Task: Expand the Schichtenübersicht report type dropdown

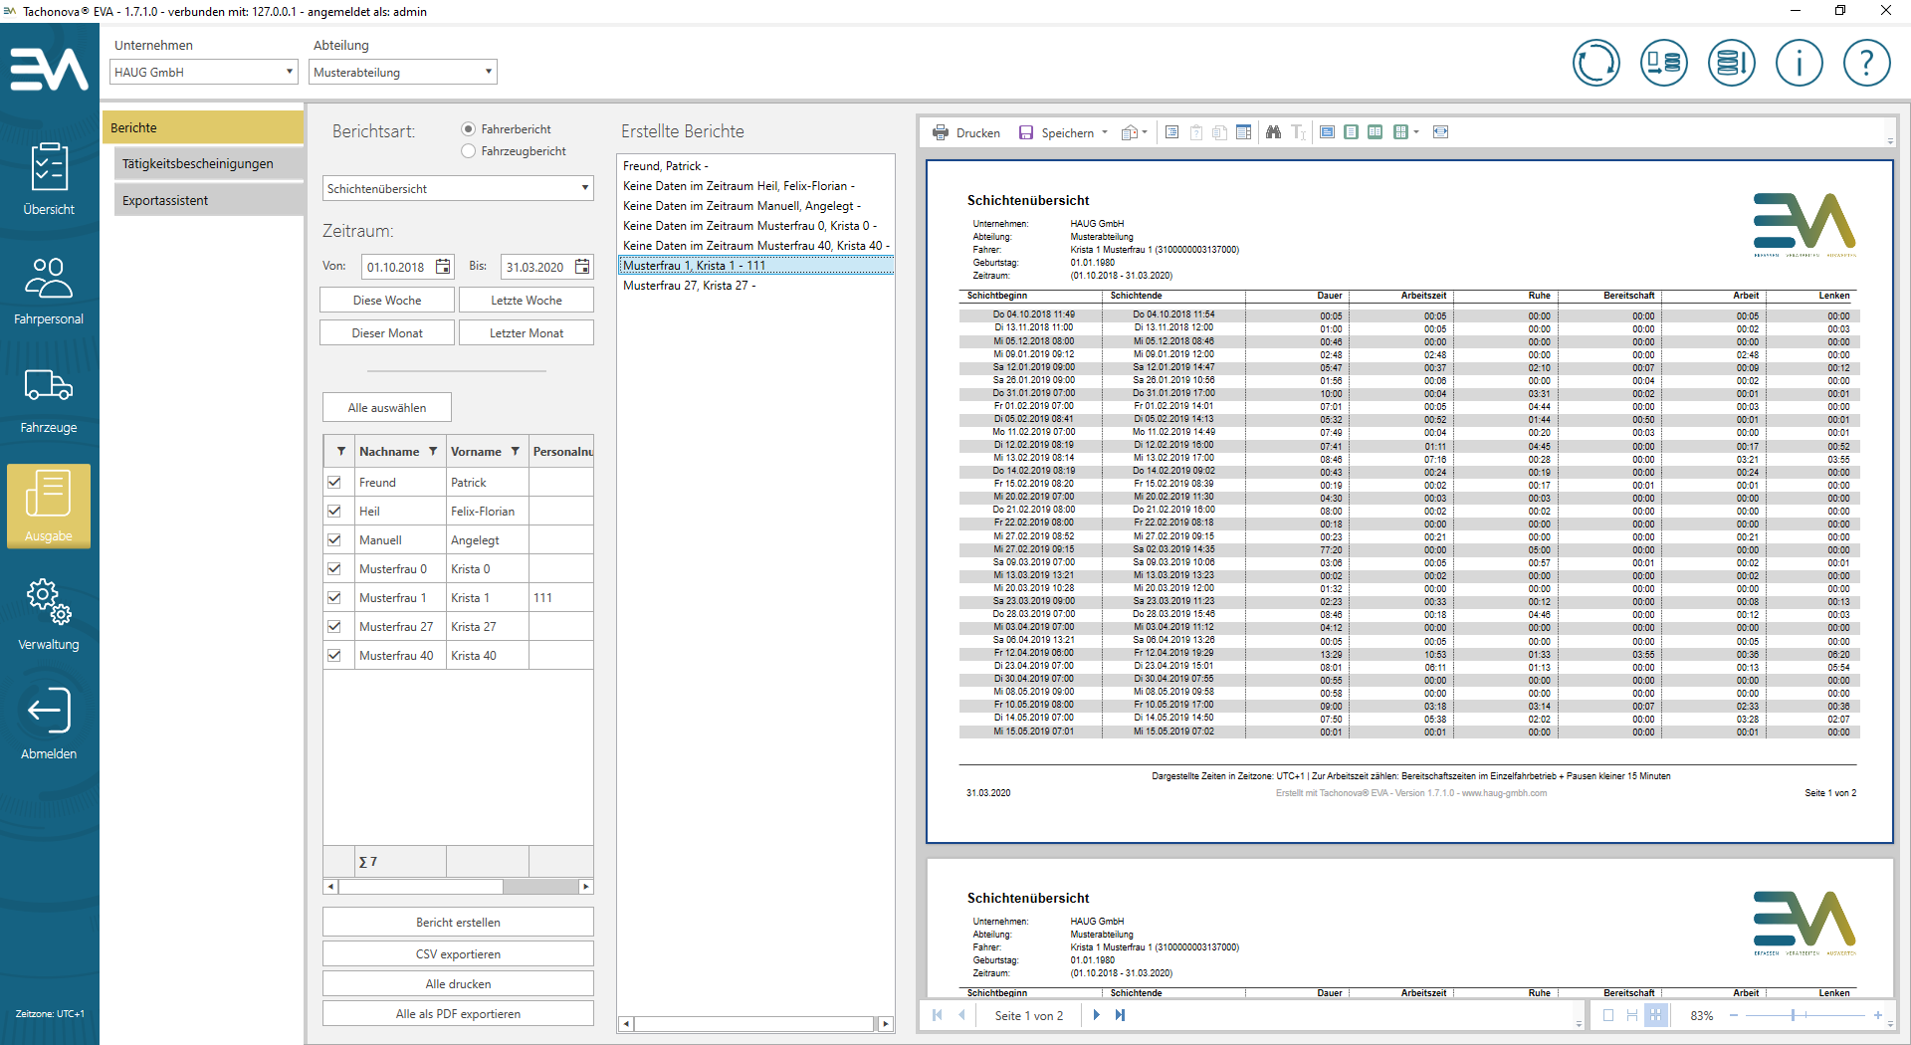Action: coord(458,189)
